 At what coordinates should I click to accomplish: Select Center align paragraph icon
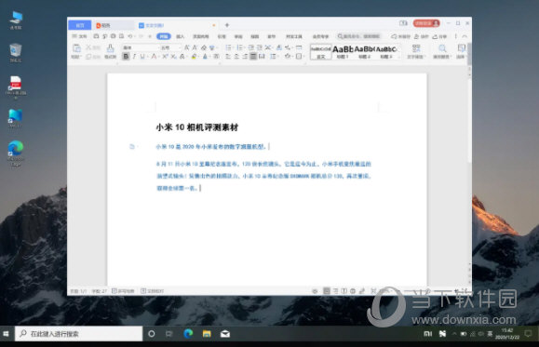click(236, 57)
